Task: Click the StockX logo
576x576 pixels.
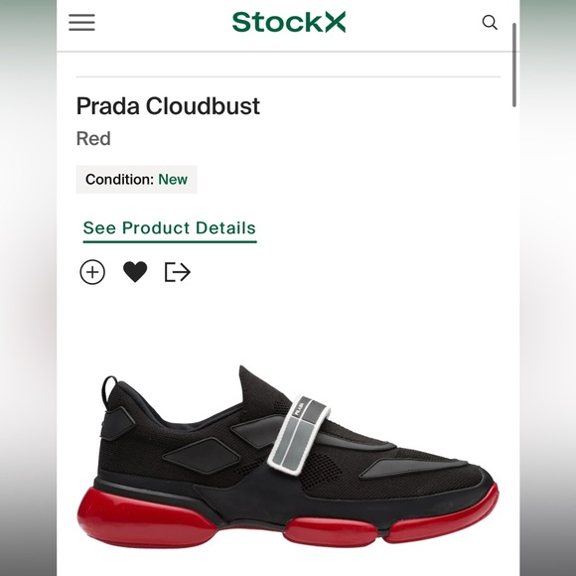Action: (289, 22)
